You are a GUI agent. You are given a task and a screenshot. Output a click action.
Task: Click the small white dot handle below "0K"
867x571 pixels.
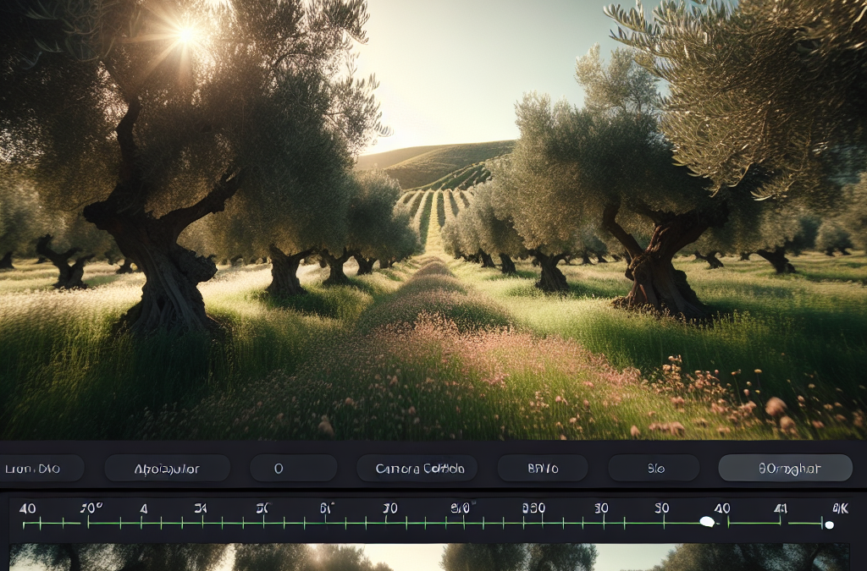click(x=830, y=524)
